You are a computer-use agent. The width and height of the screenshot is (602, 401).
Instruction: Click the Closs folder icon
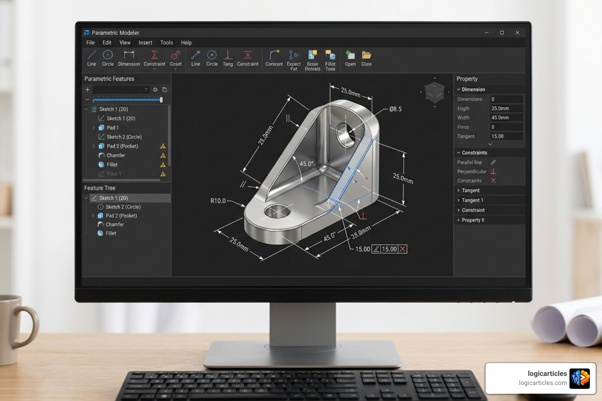pos(366,58)
